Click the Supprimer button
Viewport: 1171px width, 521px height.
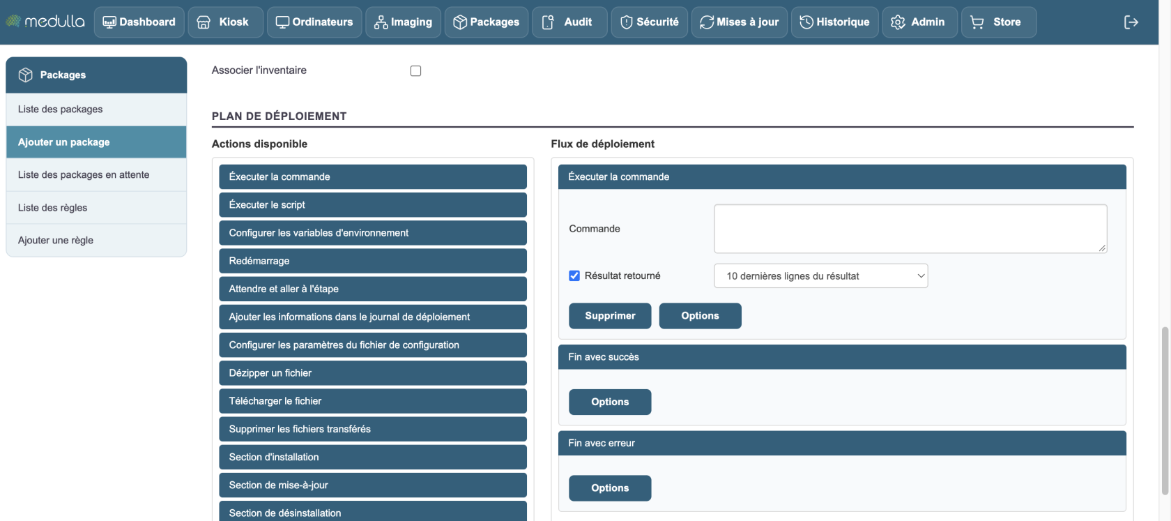click(610, 316)
